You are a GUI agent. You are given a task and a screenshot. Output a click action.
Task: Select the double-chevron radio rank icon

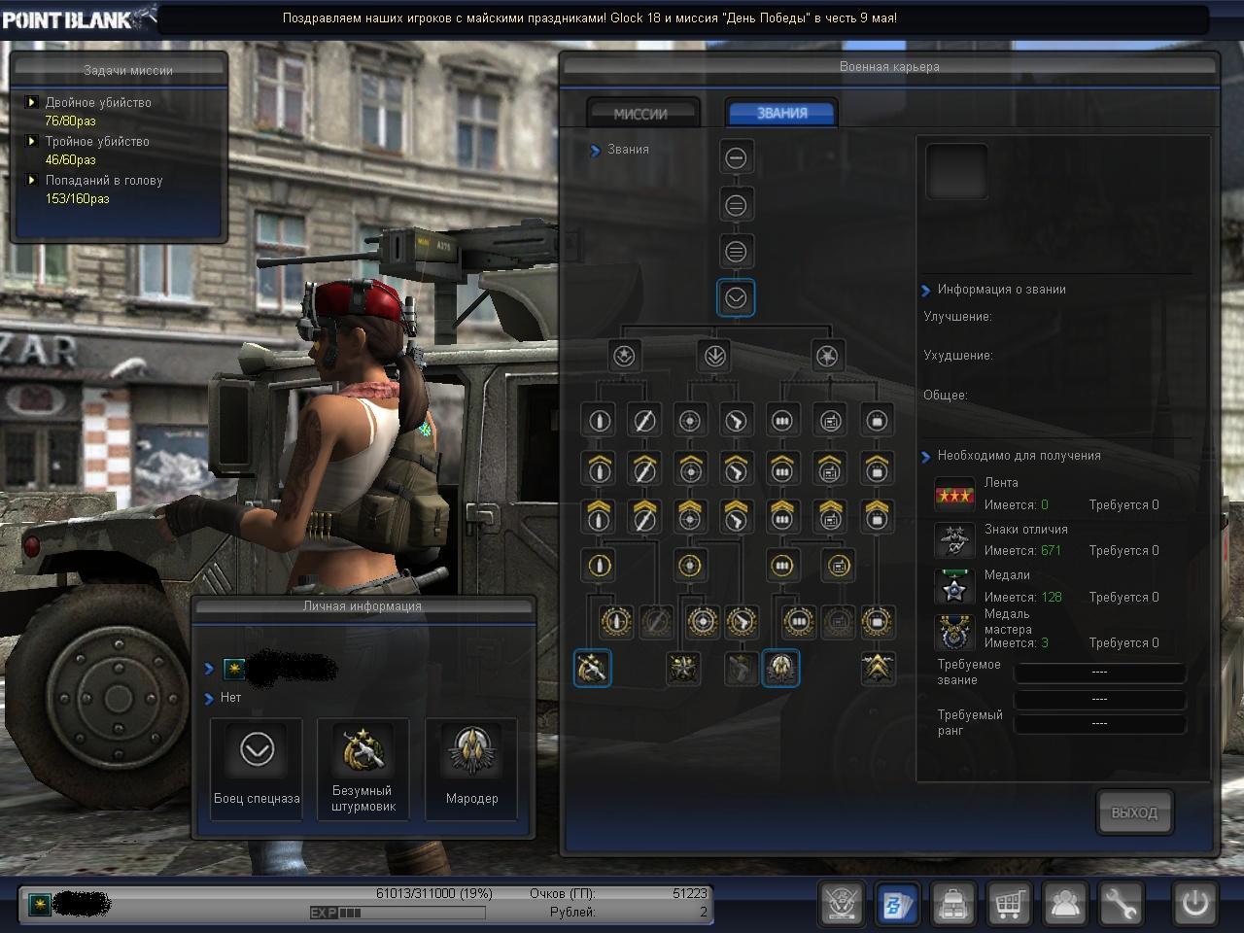point(829,515)
